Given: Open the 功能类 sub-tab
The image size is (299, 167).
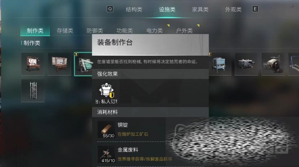Looking at the screenshot, I should tap(125, 31).
